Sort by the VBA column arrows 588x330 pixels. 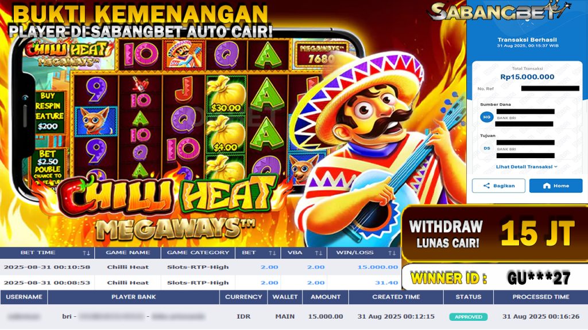318,253
